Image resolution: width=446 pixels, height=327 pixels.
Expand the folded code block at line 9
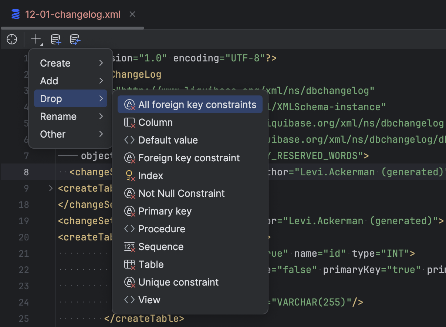51,188
